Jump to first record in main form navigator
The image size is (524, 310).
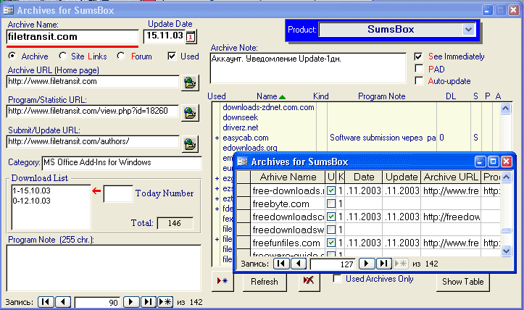[45, 301]
